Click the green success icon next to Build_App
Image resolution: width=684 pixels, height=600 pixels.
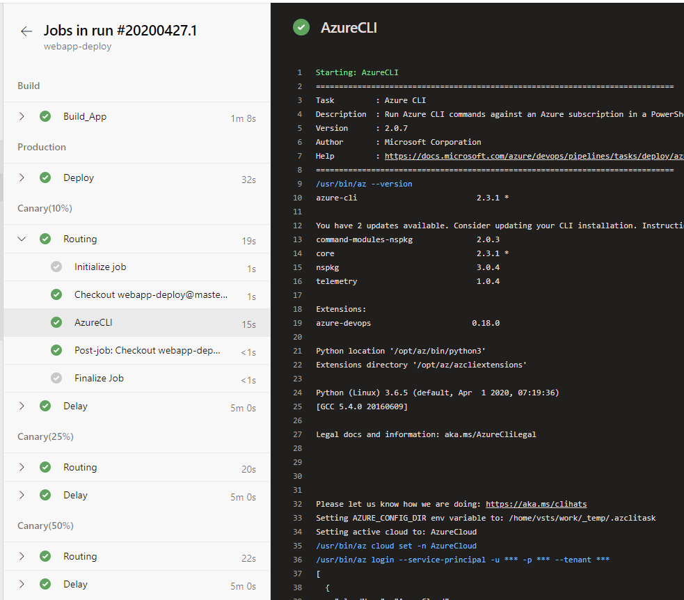(x=45, y=116)
